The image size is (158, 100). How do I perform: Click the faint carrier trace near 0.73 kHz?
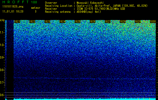point(85,78)
